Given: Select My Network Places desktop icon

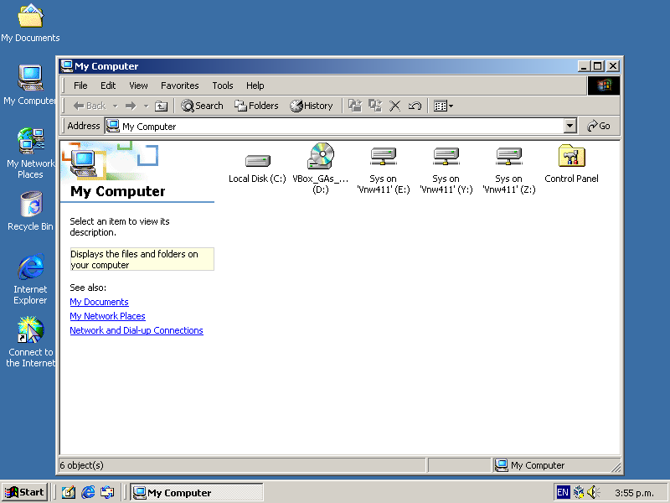Looking at the screenshot, I should click(x=30, y=153).
